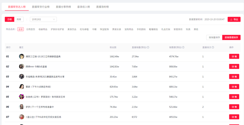The height and width of the screenshot is (125, 244).
Task: Click streamer name 梦梦 下一个王炸专场准备中
Action: (x=40, y=107)
